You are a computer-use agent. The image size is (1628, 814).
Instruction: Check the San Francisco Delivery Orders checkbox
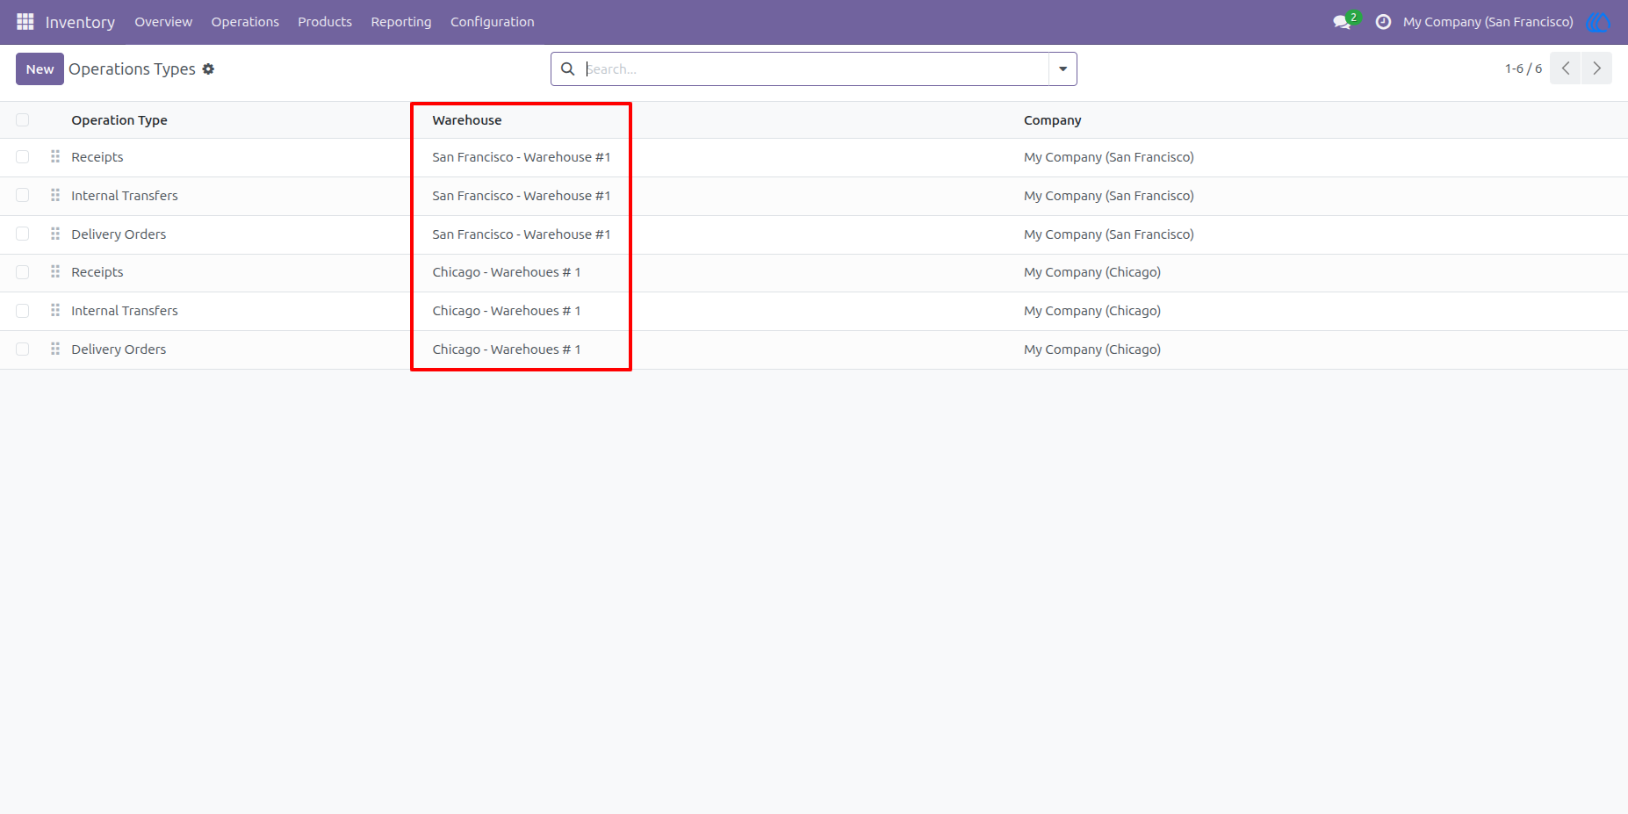(23, 234)
